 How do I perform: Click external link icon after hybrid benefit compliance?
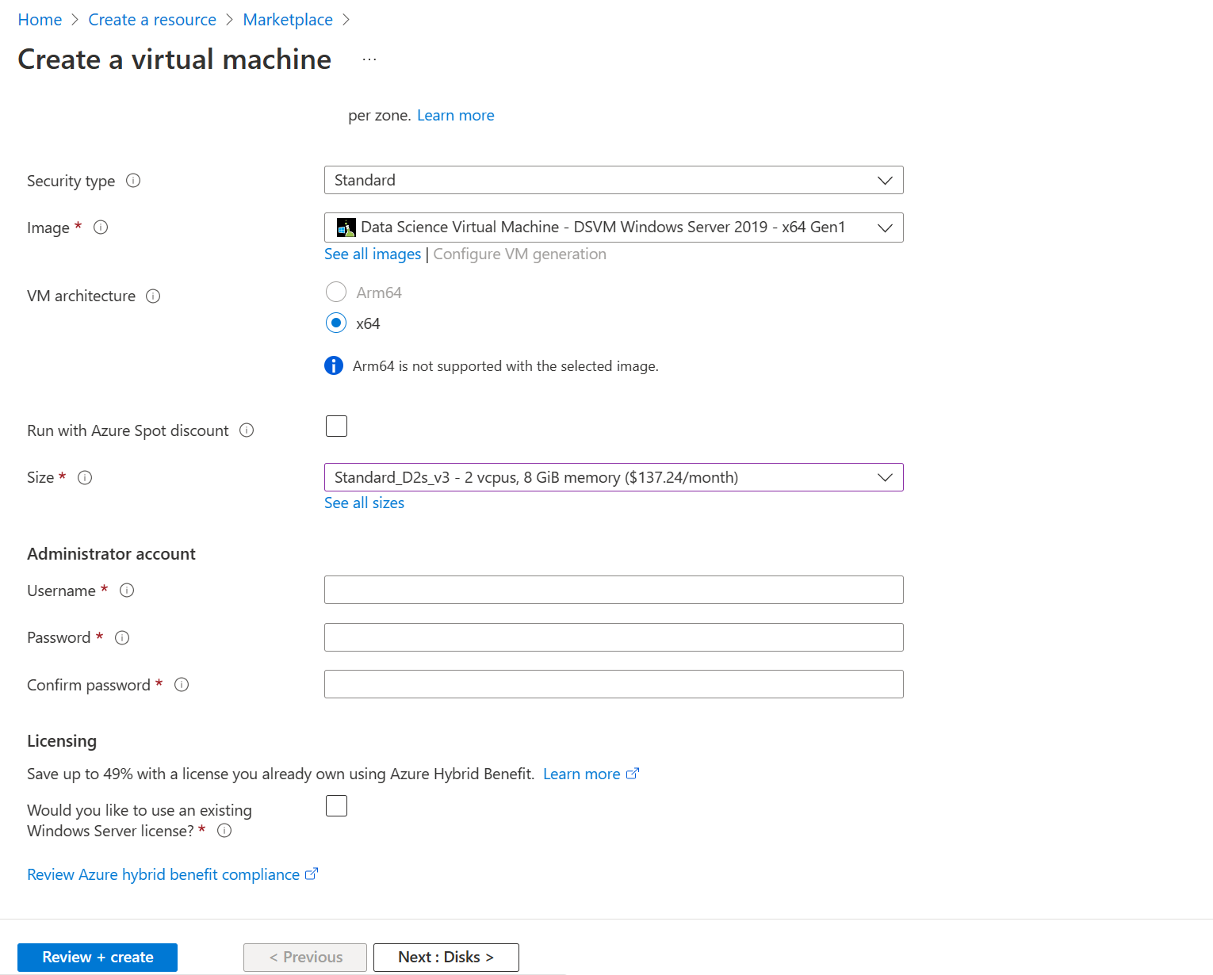tap(312, 874)
